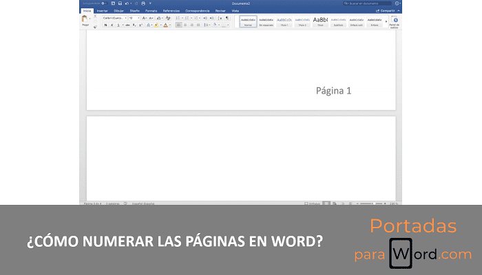
Task: Click the multilevel list icon
Action: [x=196, y=18]
